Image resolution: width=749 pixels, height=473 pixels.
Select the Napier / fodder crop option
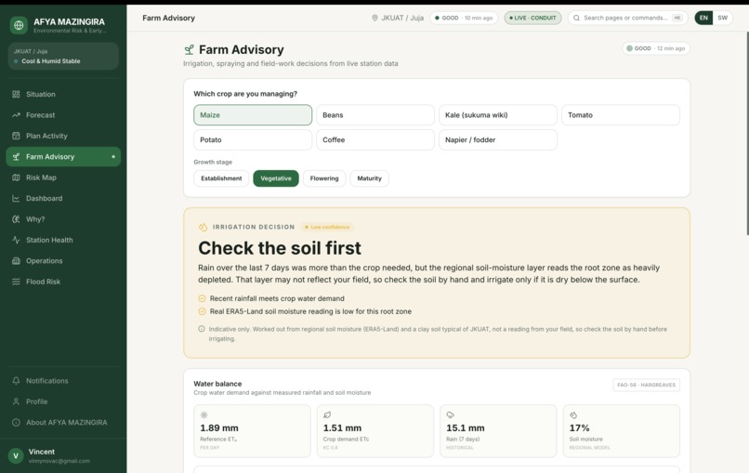coord(498,140)
